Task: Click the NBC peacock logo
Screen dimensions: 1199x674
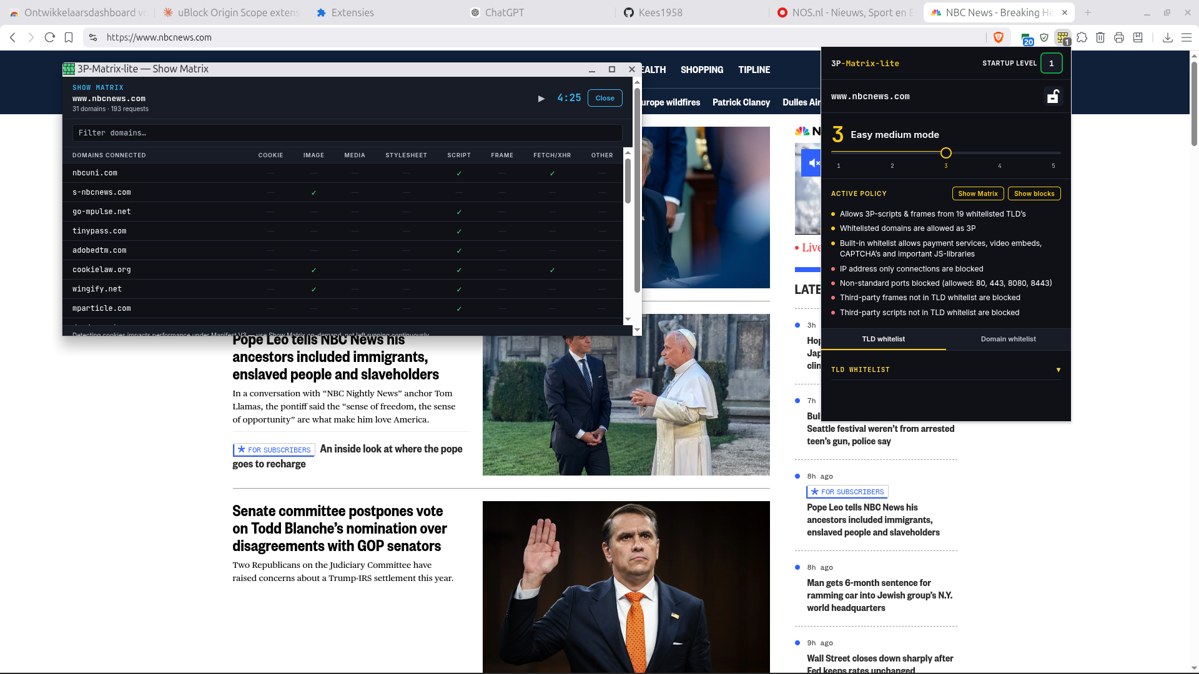Action: point(802,131)
